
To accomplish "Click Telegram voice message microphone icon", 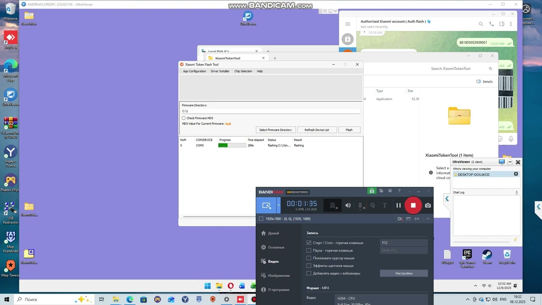I will pos(511,139).
